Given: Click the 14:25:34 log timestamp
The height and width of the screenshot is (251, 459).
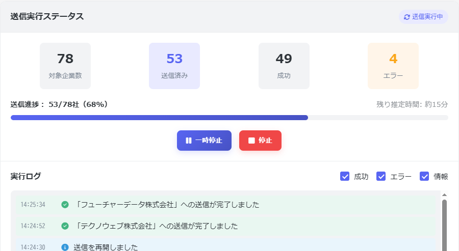Looking at the screenshot, I should point(33,205).
